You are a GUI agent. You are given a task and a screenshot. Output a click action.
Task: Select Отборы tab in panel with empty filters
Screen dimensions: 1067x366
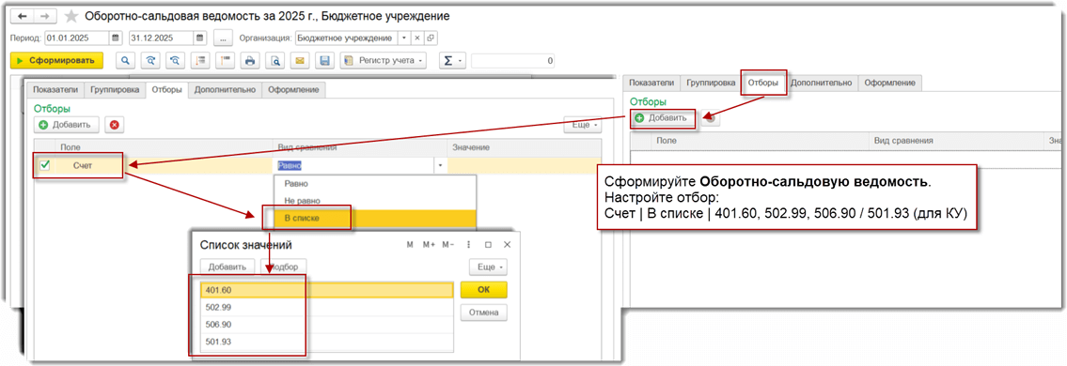click(762, 83)
